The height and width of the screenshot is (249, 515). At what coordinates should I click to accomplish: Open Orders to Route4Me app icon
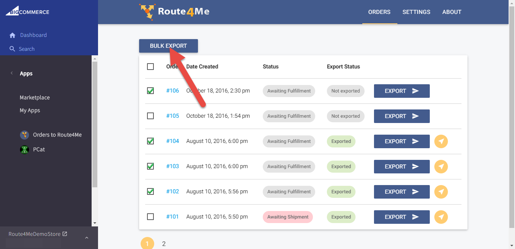click(x=25, y=135)
